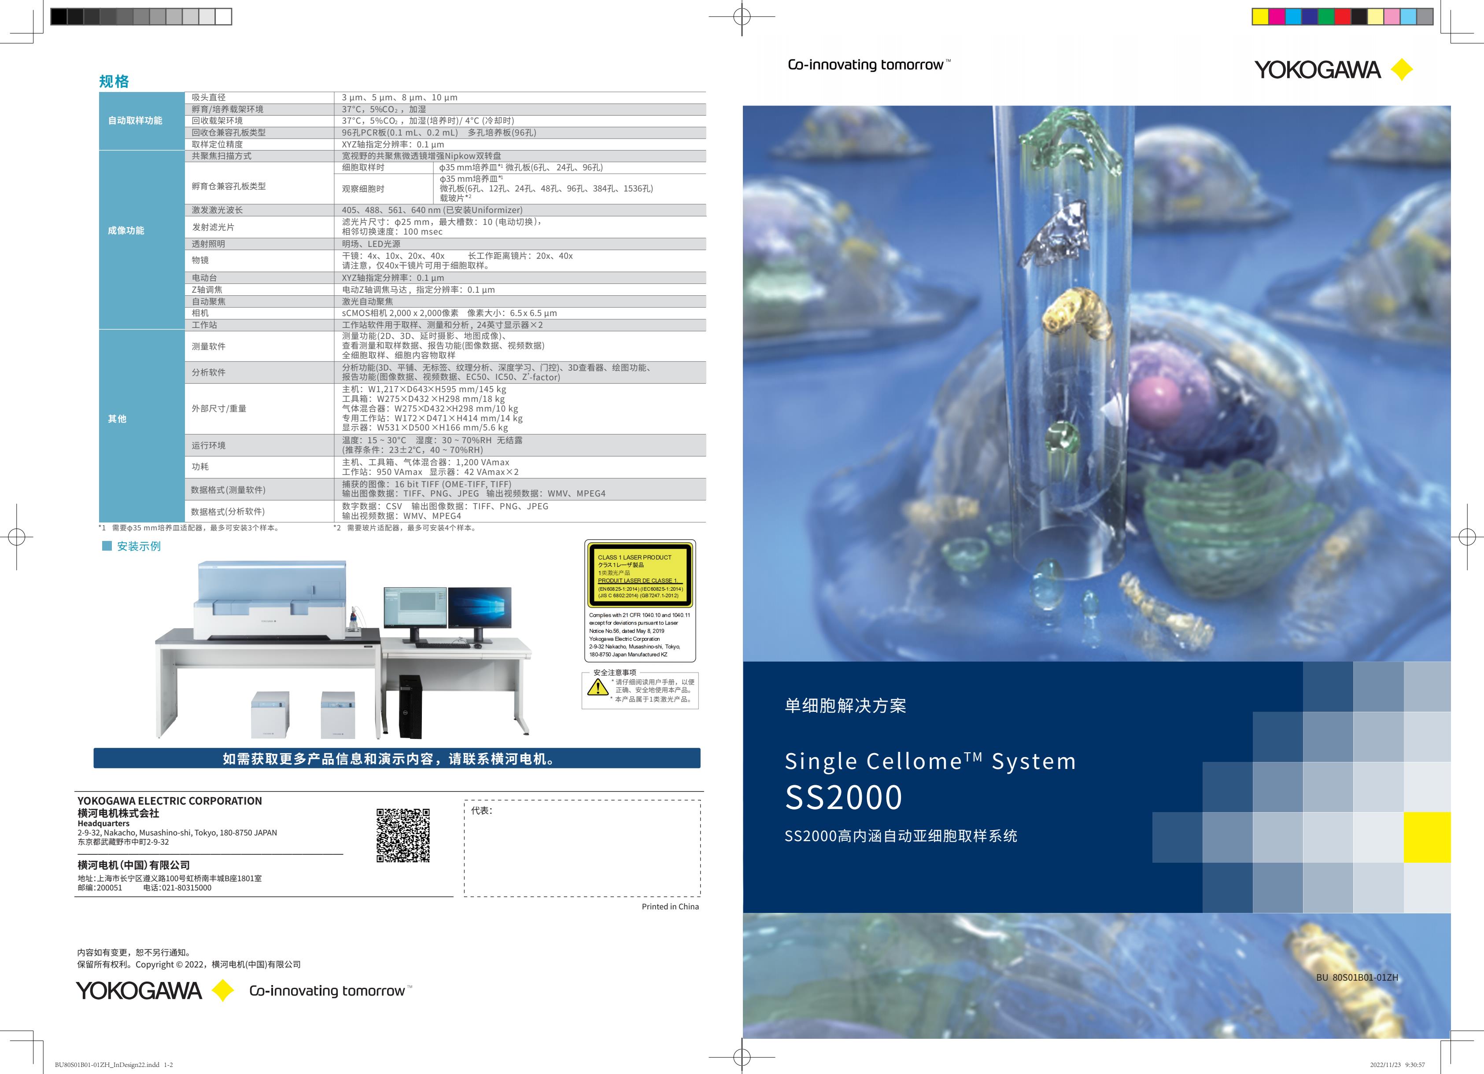Click the timestamp 2022/11/23 9:30:57
The height and width of the screenshot is (1074, 1484).
pyautogui.click(x=1397, y=1065)
